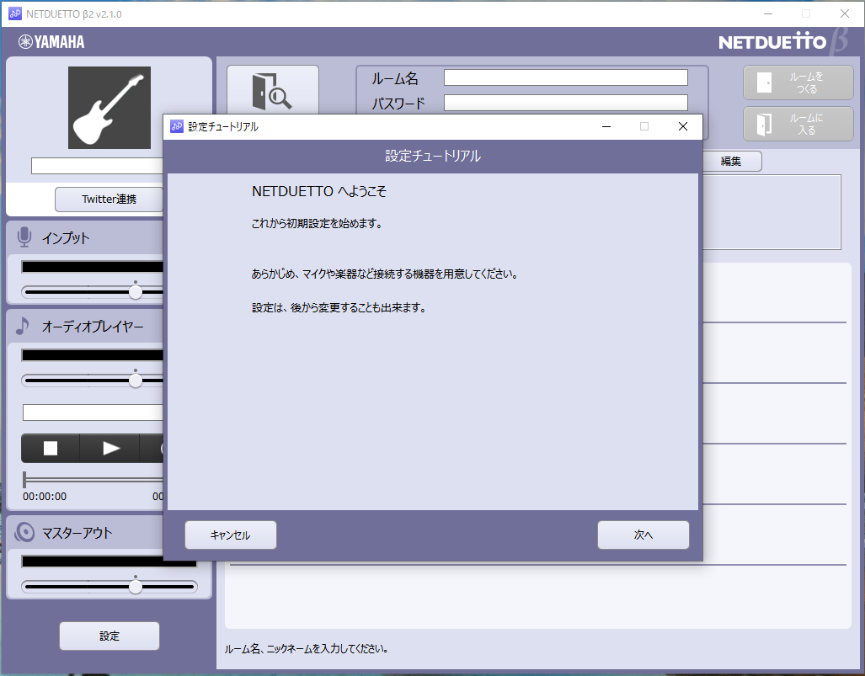Minimize the main NETDUETTO window
Screen dimensions: 865x676
[x=768, y=13]
